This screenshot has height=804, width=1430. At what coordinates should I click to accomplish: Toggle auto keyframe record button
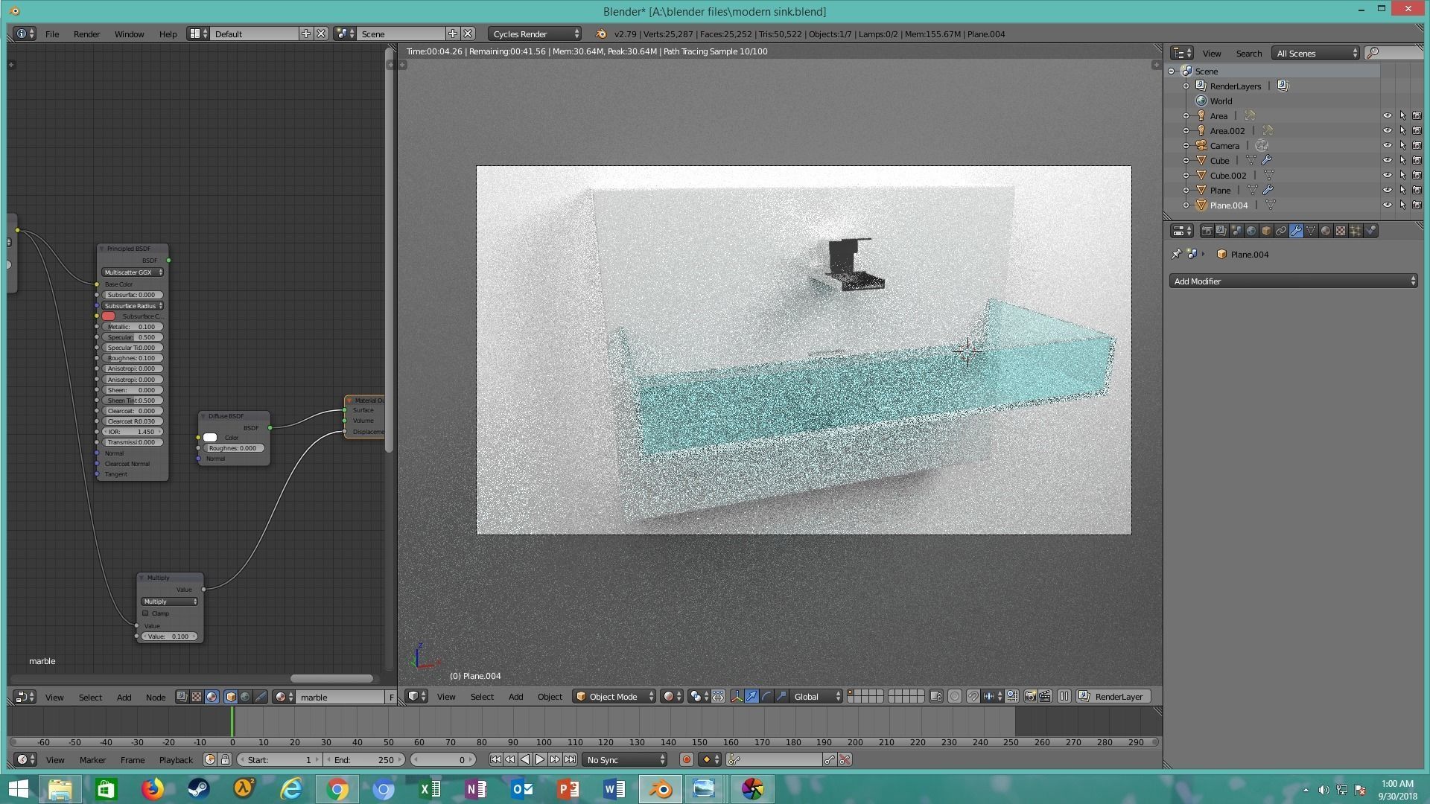tap(686, 759)
